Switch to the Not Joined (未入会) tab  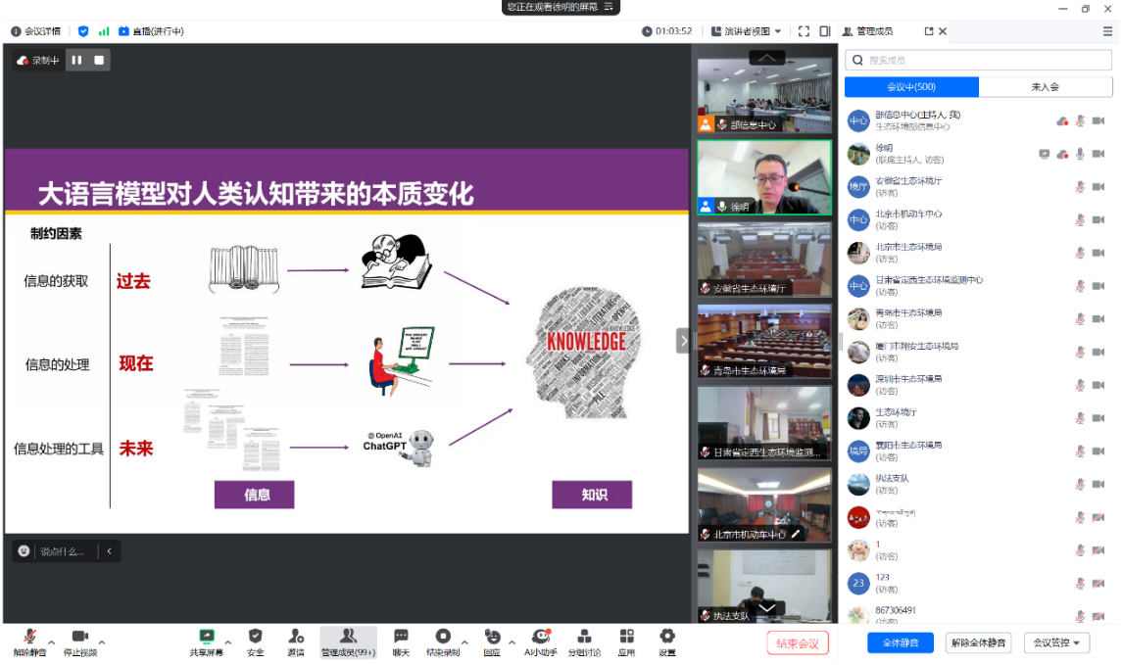click(x=1045, y=87)
